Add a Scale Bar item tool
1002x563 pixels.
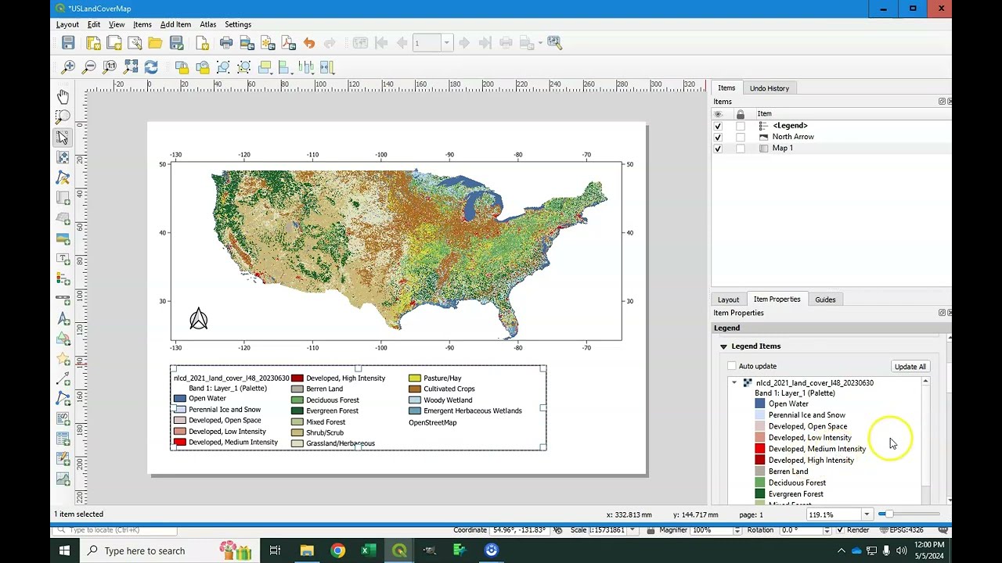tap(63, 299)
